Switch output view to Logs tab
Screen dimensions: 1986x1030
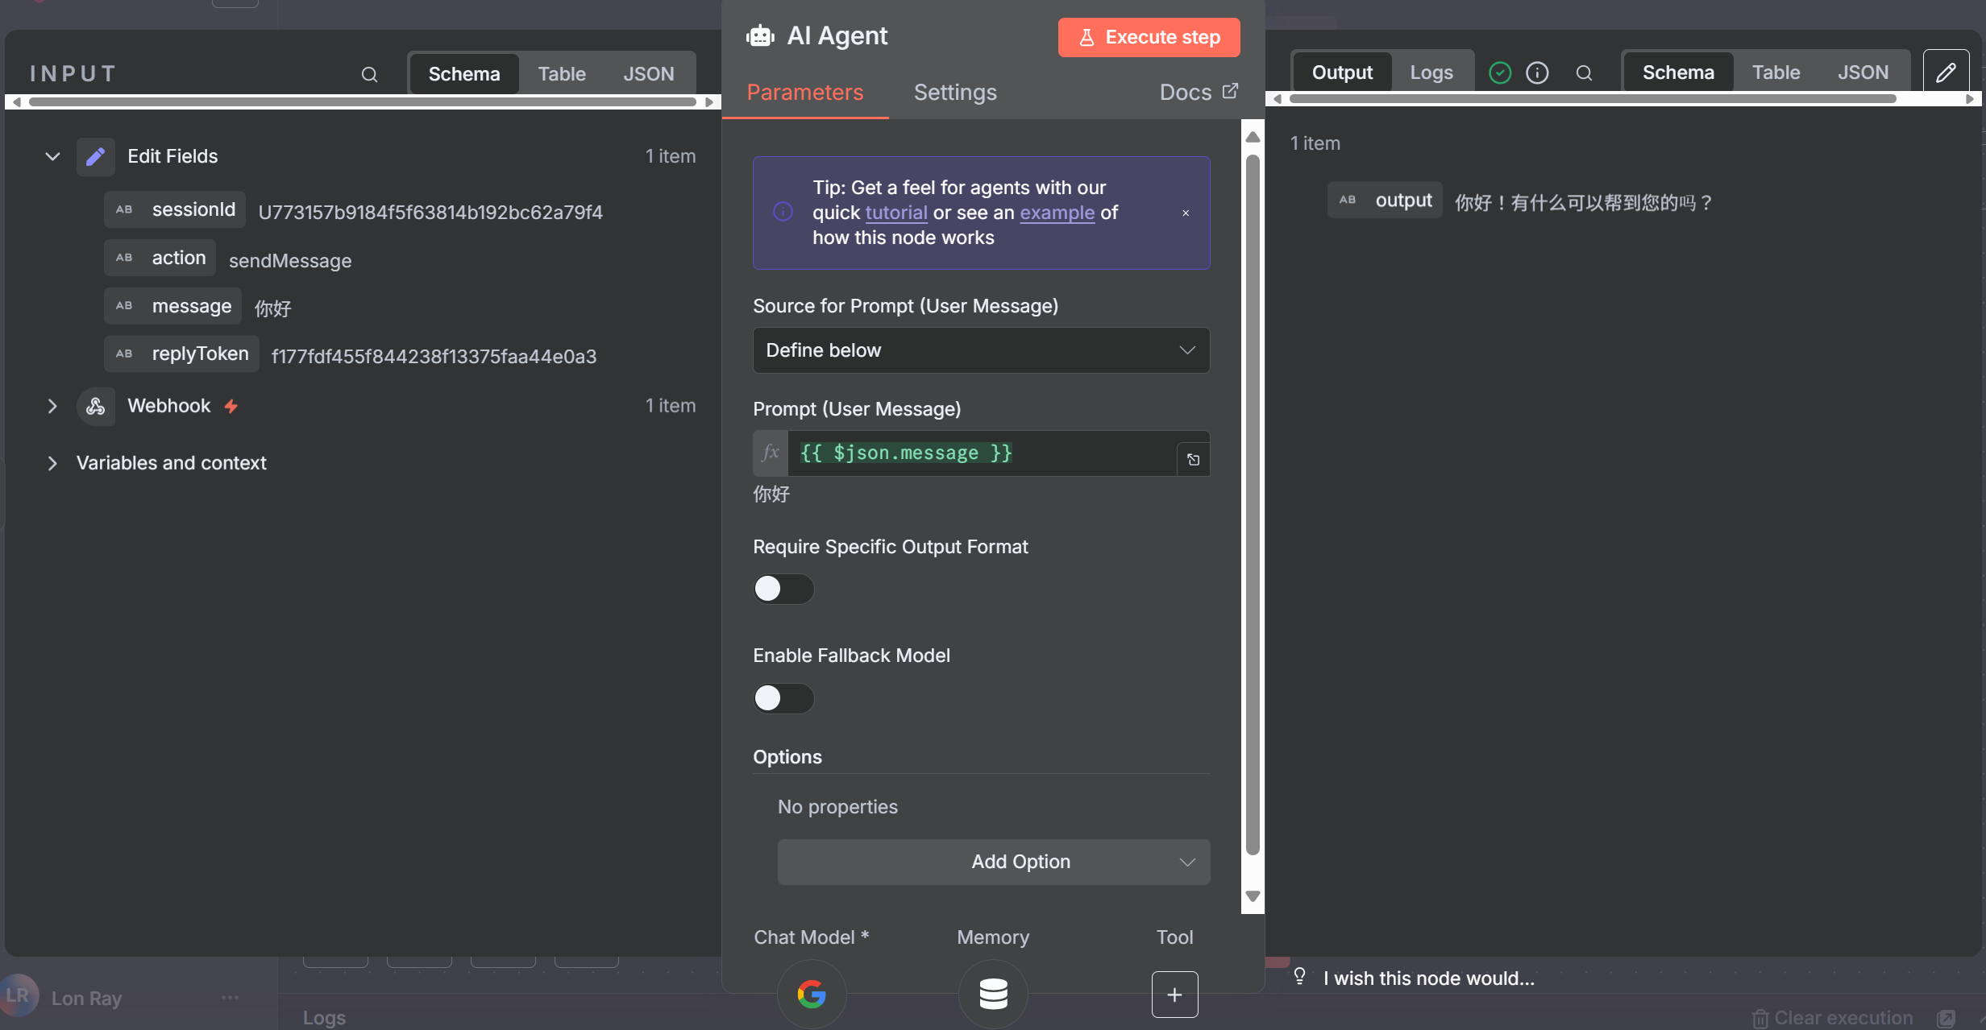click(x=1431, y=72)
